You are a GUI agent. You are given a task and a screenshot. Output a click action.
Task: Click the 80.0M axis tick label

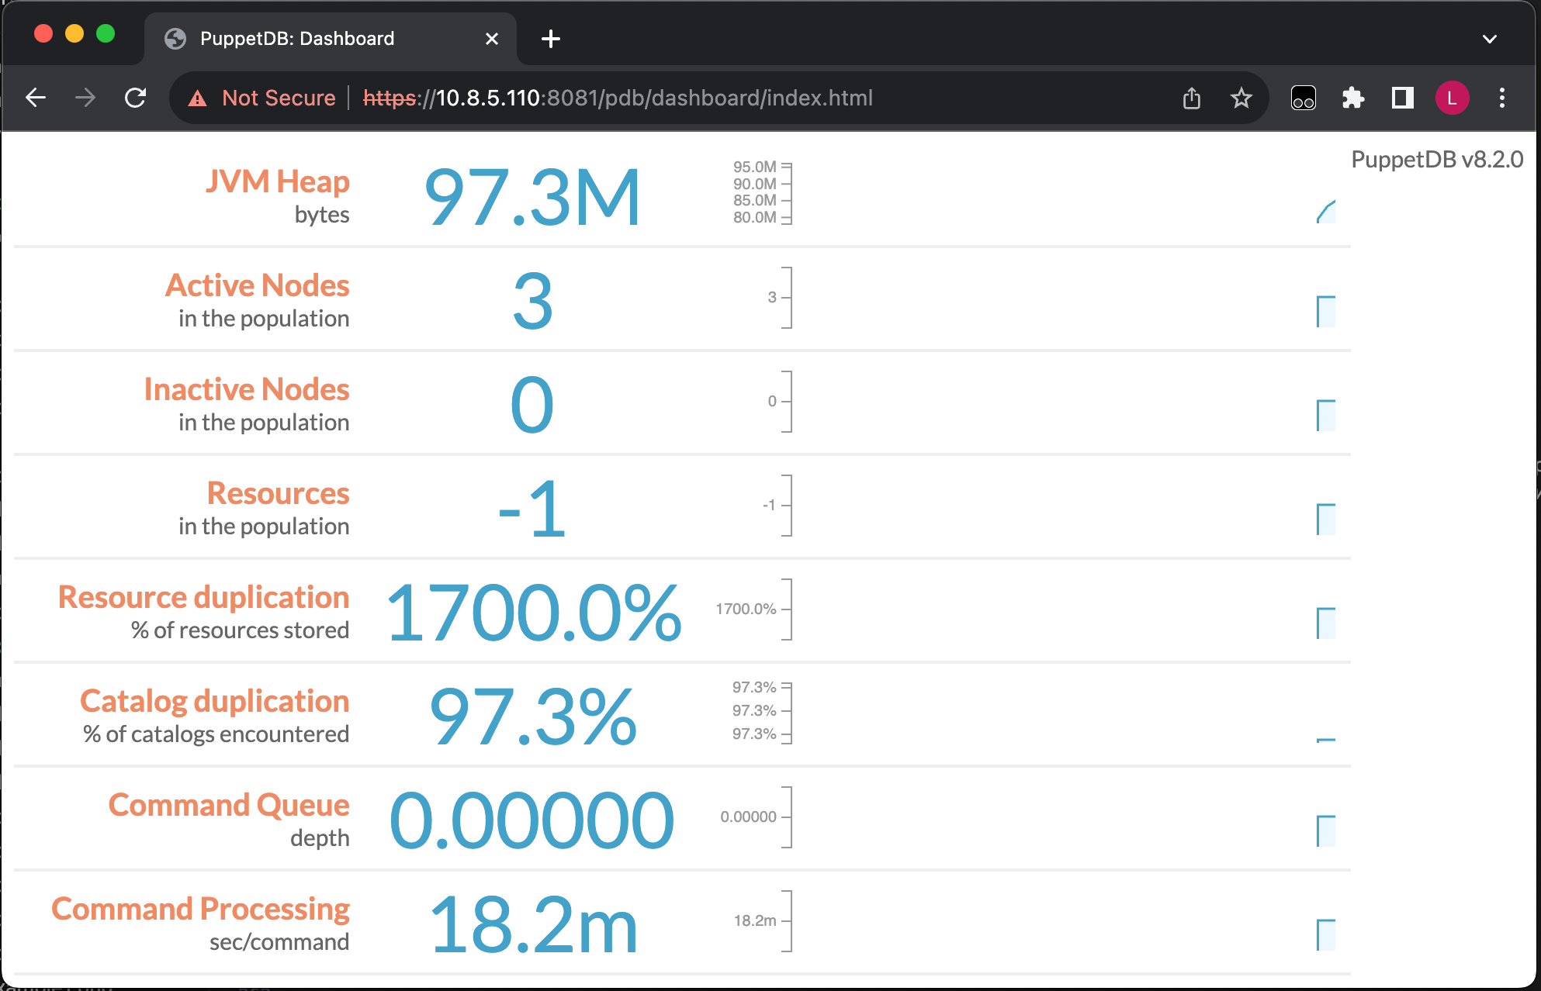755,217
